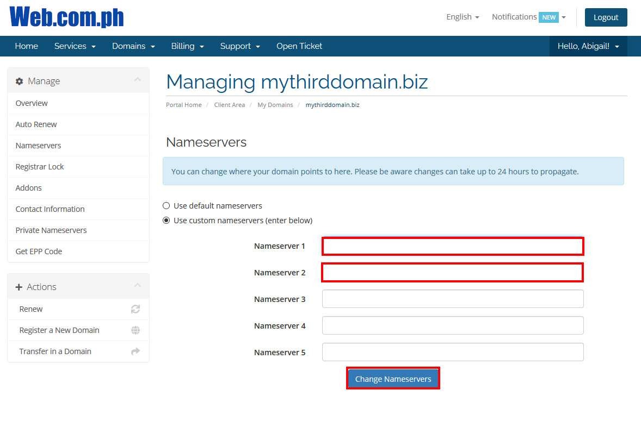
Task: Open the Notifications dropdown
Action: (x=528, y=17)
